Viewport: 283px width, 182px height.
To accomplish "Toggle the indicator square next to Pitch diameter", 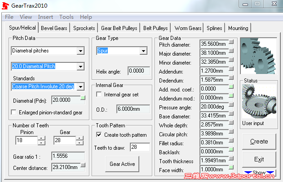I will [231, 42].
